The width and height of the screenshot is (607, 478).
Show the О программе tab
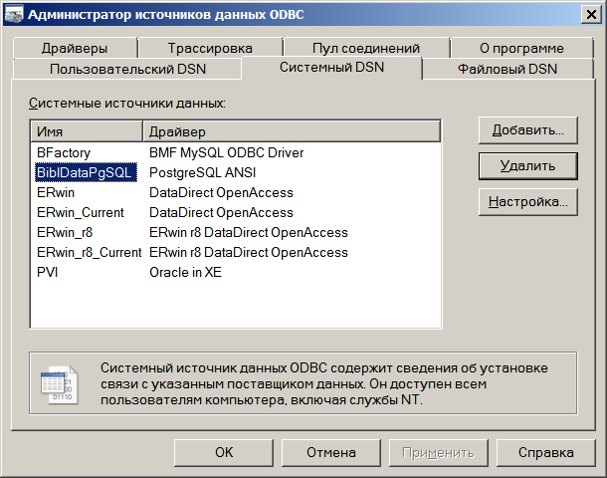520,48
